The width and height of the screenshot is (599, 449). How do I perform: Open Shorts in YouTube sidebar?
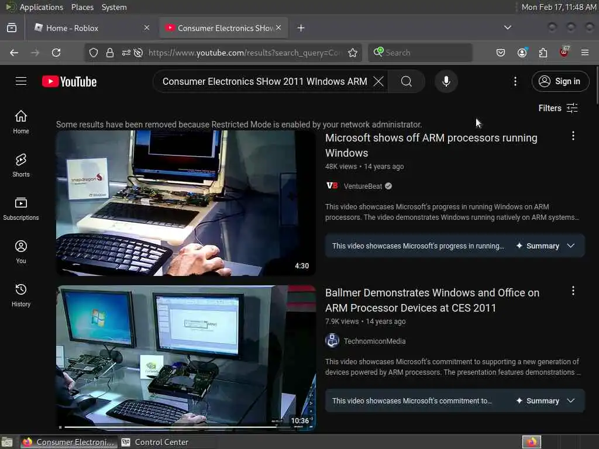(x=21, y=165)
